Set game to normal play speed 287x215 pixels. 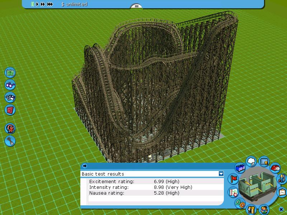coord(37,4)
